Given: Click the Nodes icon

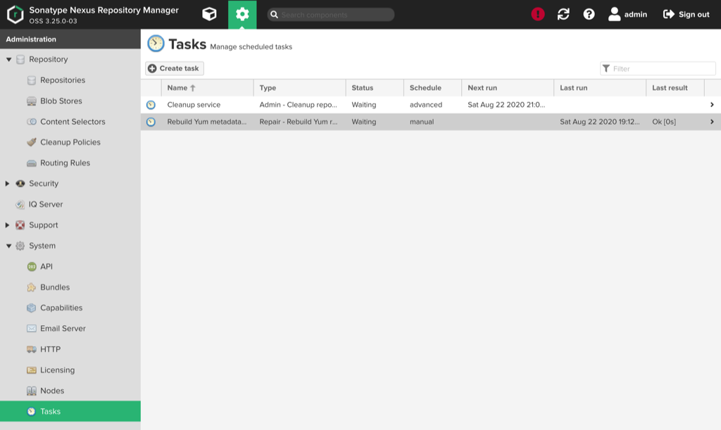Looking at the screenshot, I should (x=31, y=391).
